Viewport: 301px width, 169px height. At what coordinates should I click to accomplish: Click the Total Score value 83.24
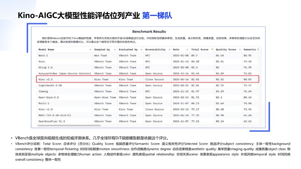coord(195,74)
